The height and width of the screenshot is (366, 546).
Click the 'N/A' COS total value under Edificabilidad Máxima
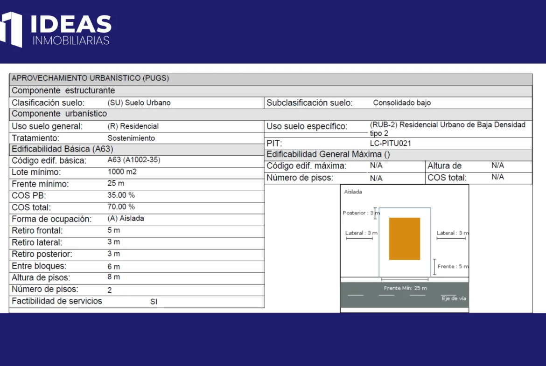[497, 177]
